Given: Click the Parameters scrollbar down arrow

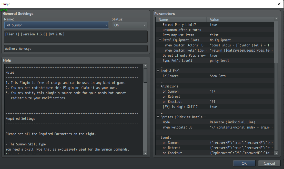Looking at the screenshot, I should pos(276,153).
